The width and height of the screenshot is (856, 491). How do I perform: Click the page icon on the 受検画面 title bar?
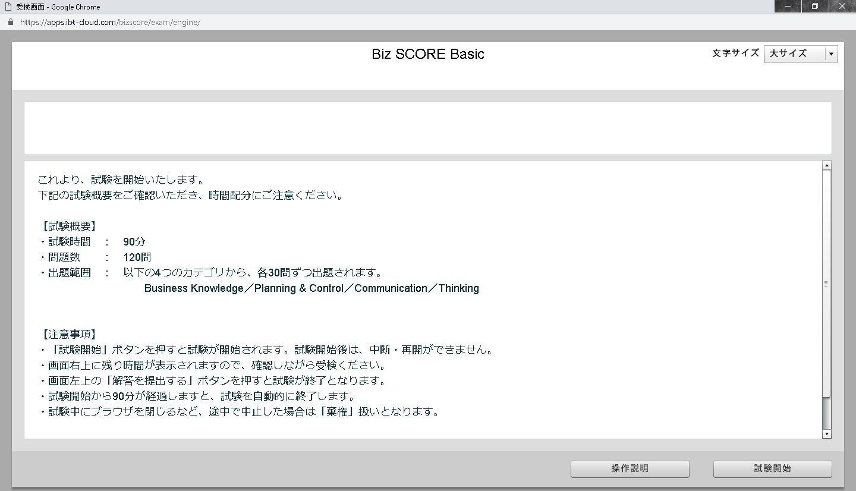coord(7,7)
